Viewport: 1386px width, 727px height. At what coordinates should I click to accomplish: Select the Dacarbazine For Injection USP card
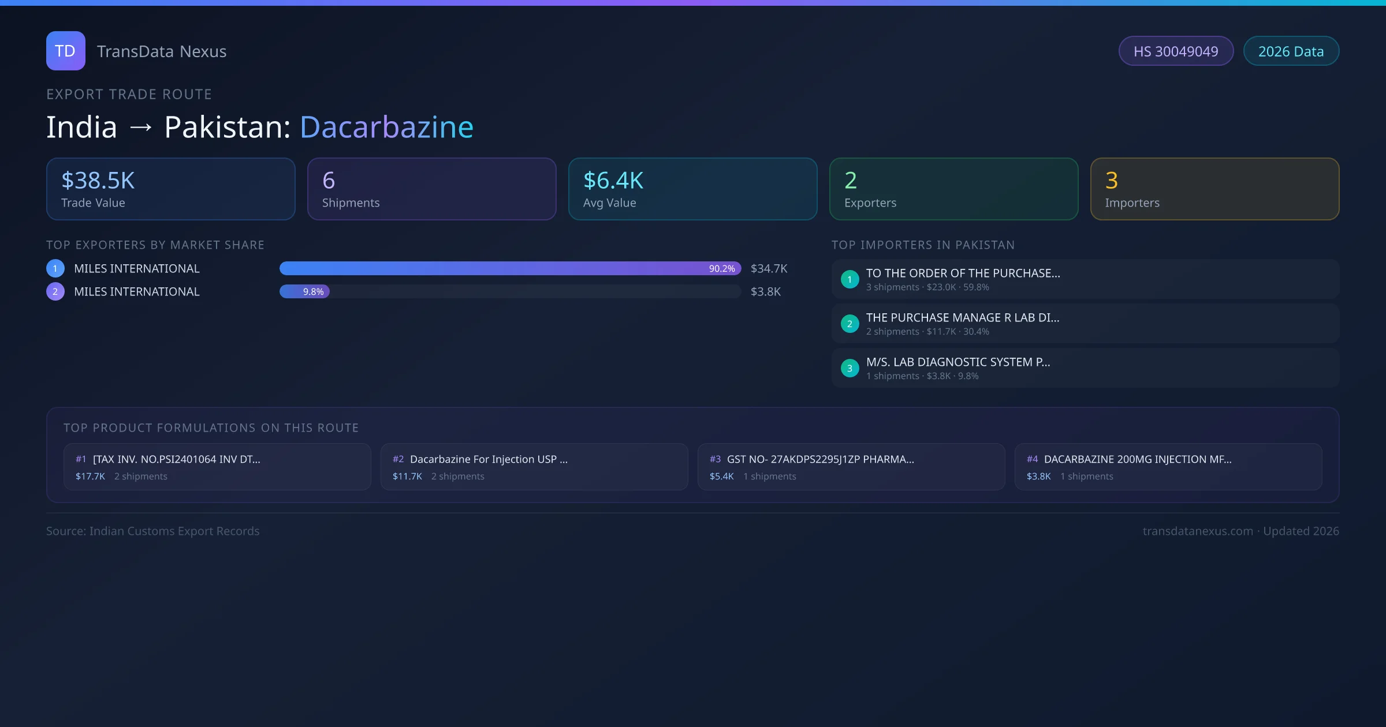point(534,466)
